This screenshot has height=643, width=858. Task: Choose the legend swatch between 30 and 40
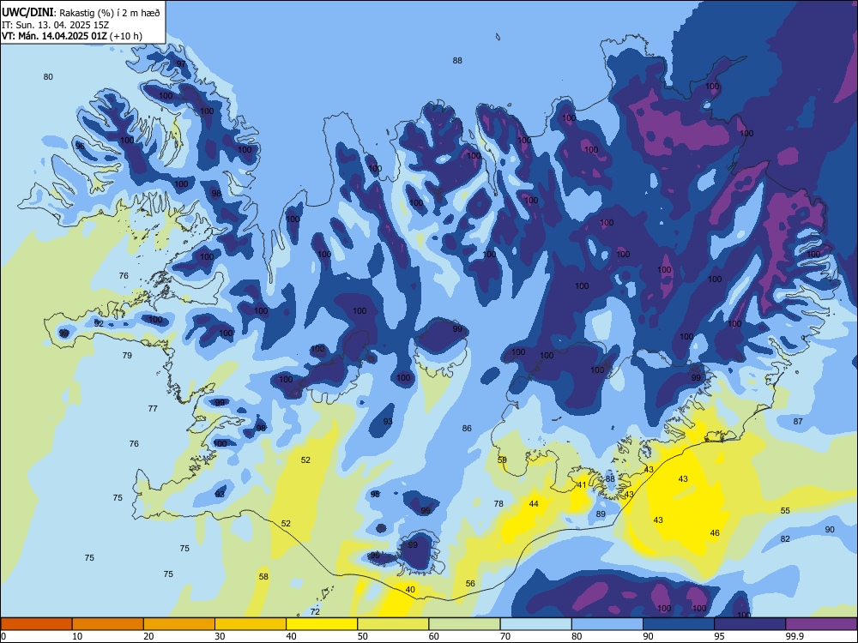251,624
